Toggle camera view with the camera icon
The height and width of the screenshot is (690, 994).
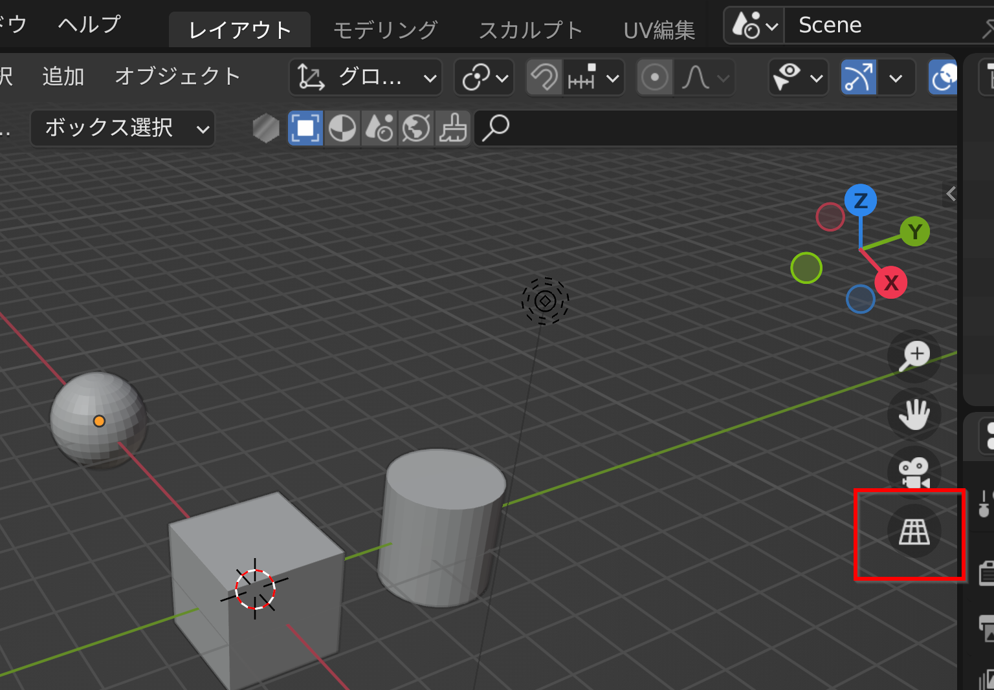pyautogui.click(x=914, y=473)
